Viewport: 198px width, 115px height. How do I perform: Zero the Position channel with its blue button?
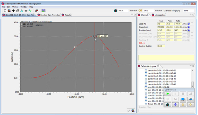[189, 30]
